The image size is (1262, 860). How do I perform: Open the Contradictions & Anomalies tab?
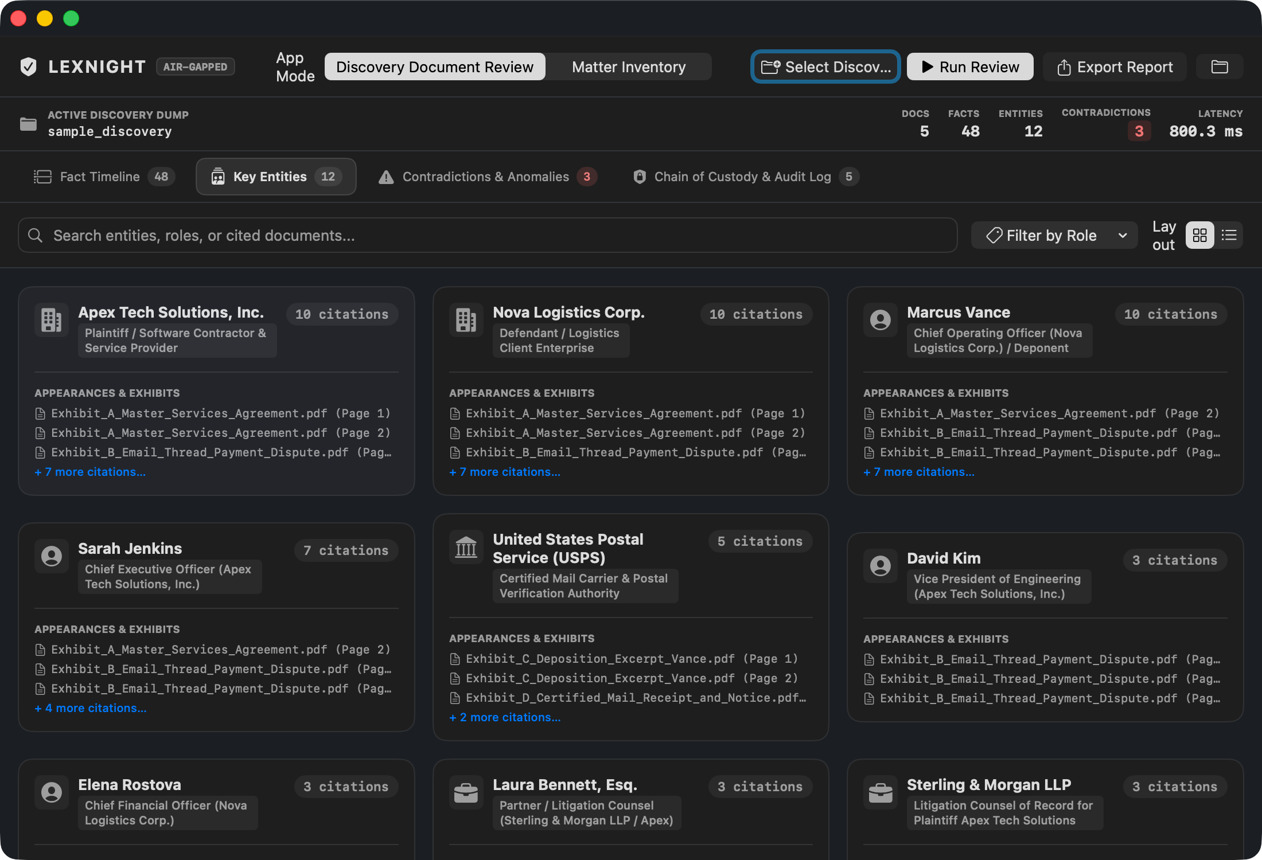pos(488,177)
